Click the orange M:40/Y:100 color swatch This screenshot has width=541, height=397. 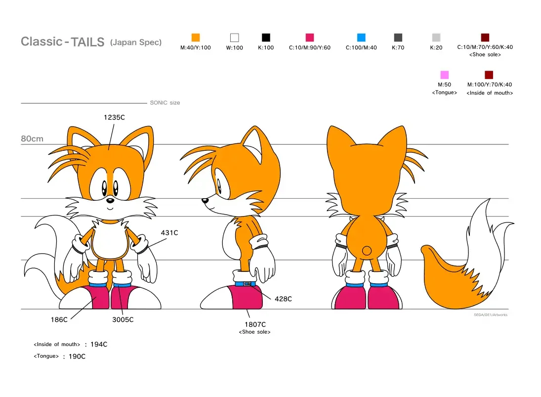196,38
